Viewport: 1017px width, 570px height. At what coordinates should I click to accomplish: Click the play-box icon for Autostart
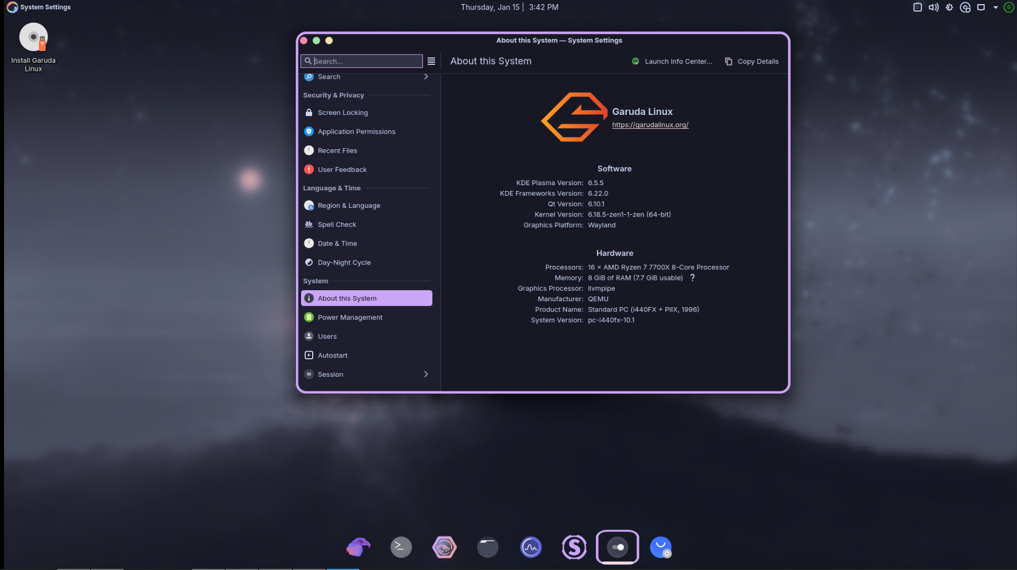pos(309,355)
